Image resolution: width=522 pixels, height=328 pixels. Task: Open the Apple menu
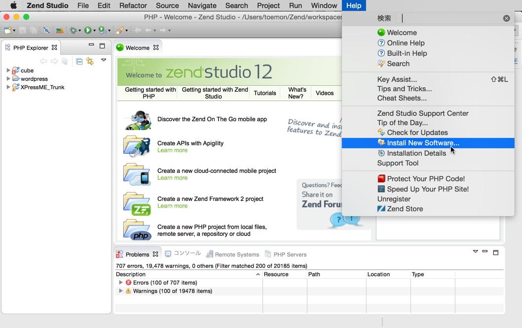(x=14, y=5)
